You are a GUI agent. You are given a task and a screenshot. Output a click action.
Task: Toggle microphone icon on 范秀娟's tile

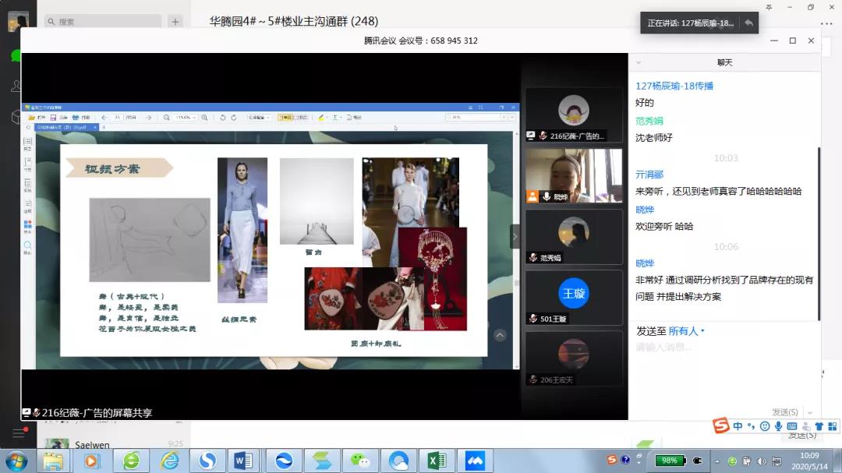tap(533, 258)
